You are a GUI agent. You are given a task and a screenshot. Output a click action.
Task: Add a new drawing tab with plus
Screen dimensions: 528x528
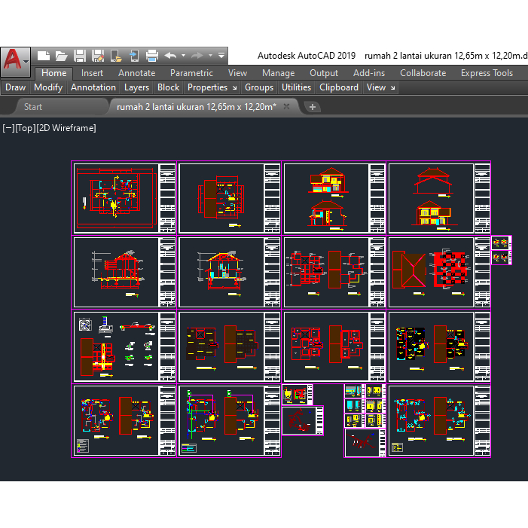pos(312,107)
